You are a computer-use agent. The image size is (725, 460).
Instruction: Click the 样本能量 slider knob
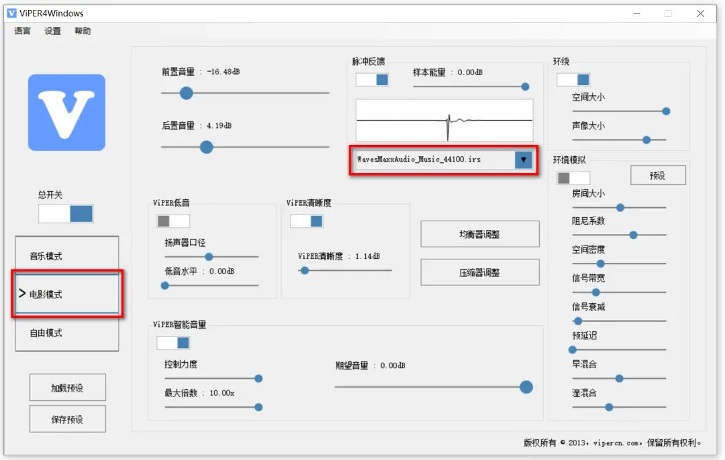point(525,87)
